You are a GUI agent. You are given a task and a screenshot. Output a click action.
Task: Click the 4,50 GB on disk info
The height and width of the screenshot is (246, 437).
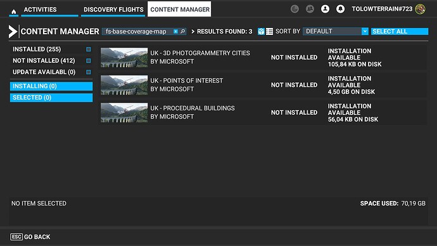(x=351, y=92)
